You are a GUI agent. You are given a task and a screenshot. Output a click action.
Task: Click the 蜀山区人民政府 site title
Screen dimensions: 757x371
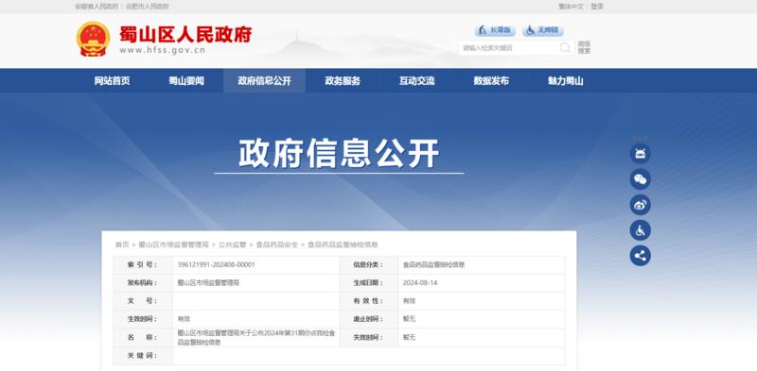click(x=185, y=35)
